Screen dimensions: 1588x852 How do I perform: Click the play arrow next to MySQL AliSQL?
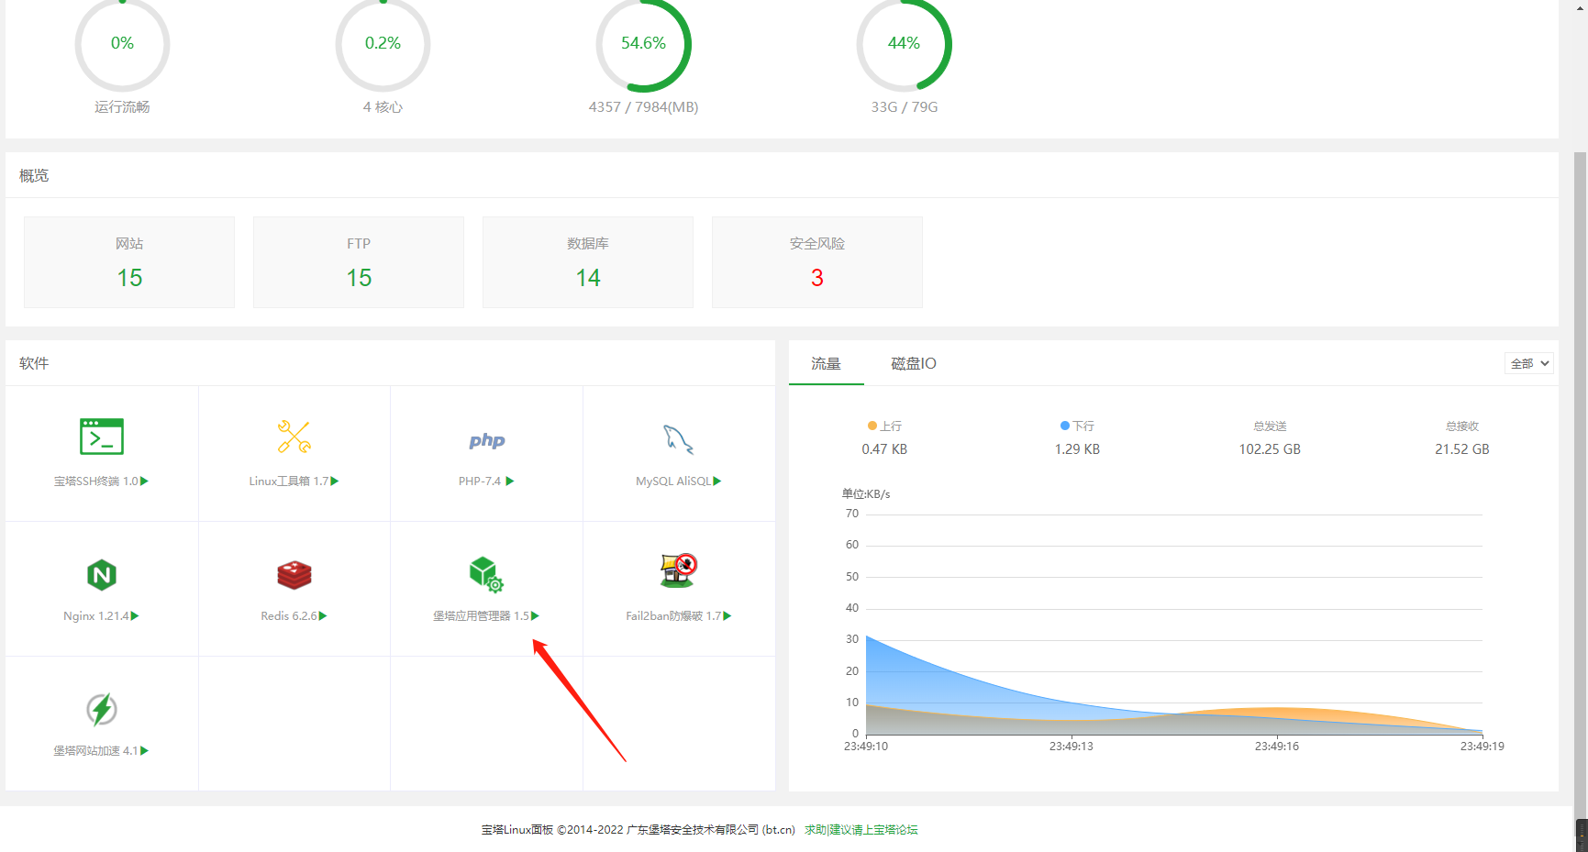(x=717, y=481)
